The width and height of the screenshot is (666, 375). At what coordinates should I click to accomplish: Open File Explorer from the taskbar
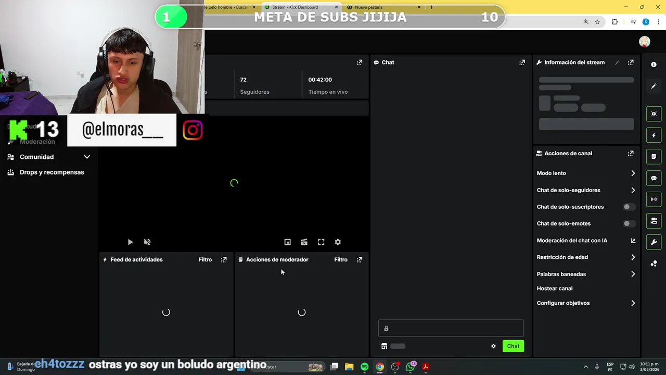click(x=349, y=367)
